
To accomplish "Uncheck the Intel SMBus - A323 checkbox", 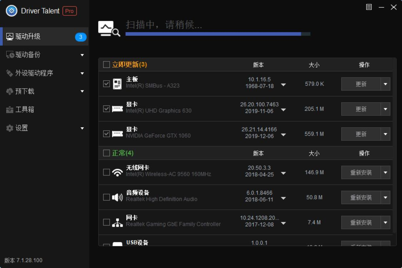I will click(106, 84).
